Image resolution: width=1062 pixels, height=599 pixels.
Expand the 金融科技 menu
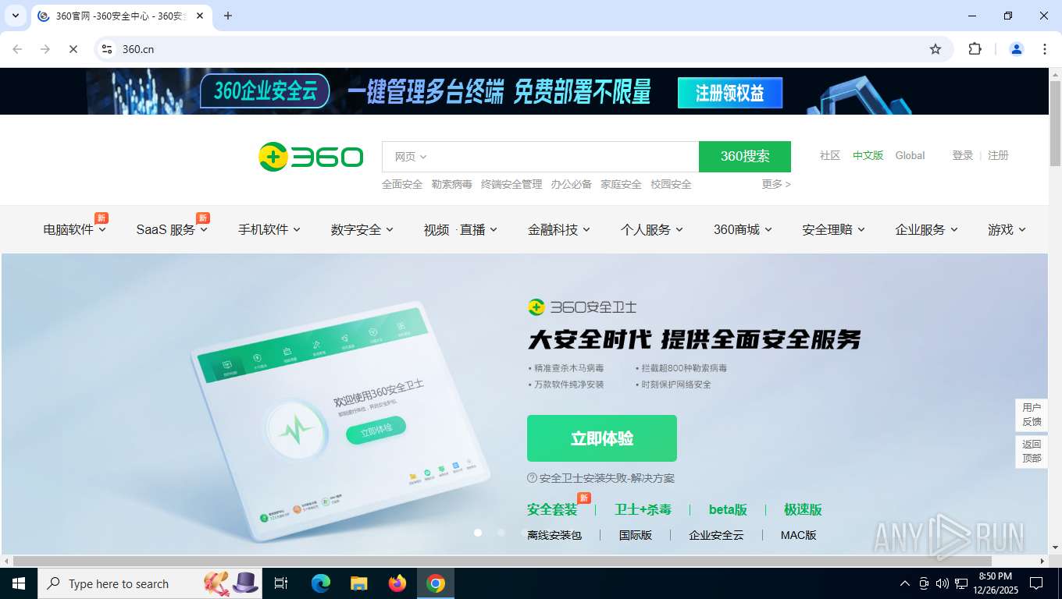pyautogui.click(x=558, y=229)
